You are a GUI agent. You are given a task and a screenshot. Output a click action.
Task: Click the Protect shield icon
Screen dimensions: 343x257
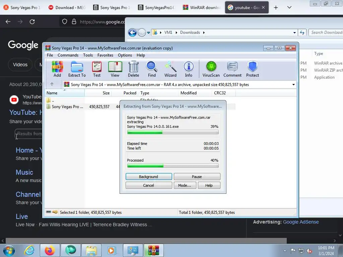click(x=253, y=69)
